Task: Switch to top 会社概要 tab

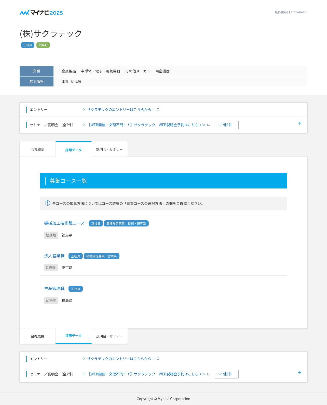Action: (37, 149)
